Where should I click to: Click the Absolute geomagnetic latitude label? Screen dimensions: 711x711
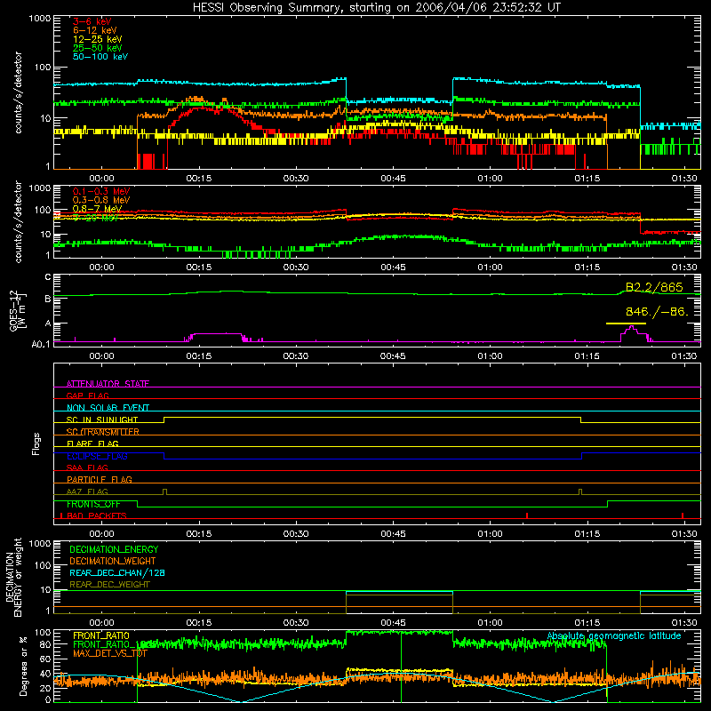pos(614,636)
